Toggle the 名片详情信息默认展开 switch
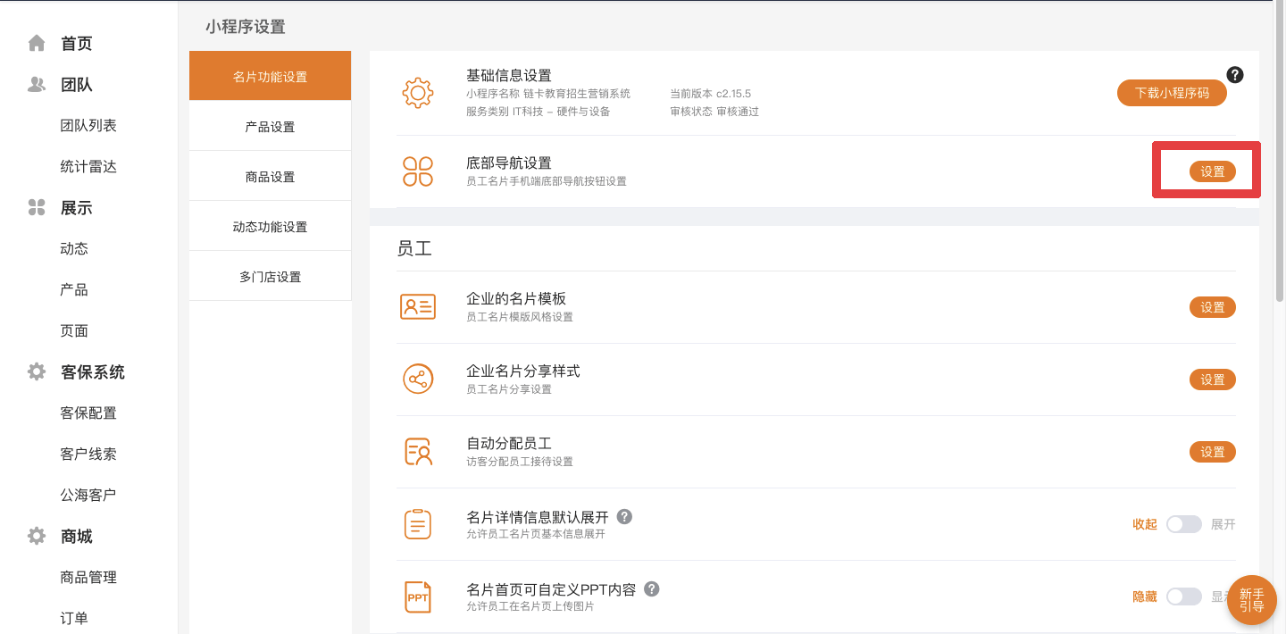 tap(1183, 524)
